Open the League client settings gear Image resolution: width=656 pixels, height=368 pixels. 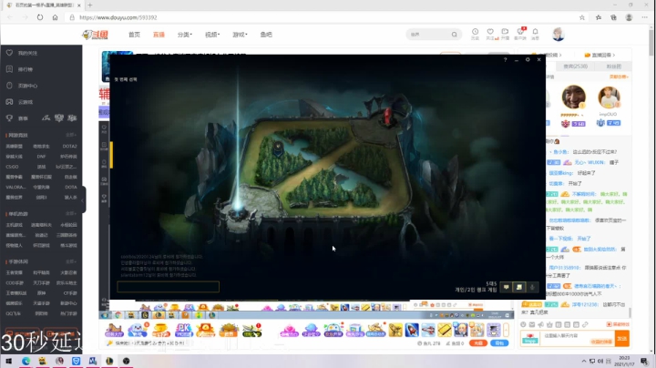[x=528, y=60]
